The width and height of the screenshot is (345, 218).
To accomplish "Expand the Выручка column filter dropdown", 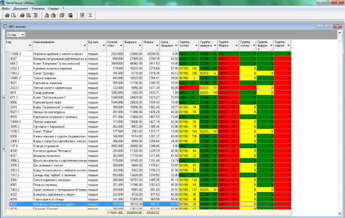I will (139, 45).
